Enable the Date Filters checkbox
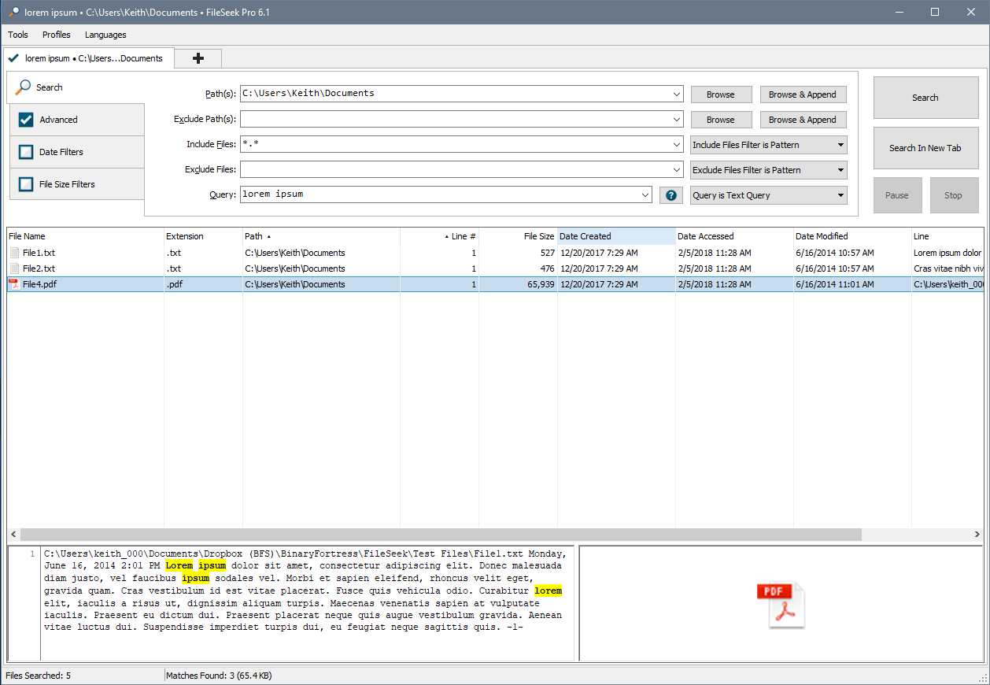The image size is (990, 685). (x=26, y=152)
